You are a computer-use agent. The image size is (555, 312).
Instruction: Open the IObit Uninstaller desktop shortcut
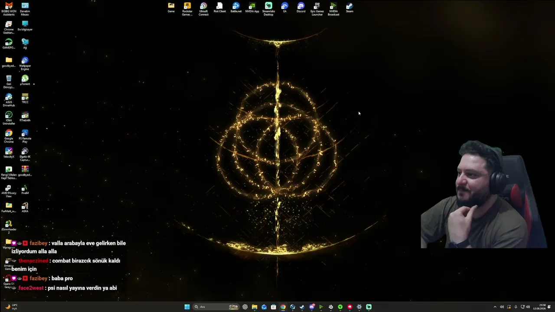9,118
